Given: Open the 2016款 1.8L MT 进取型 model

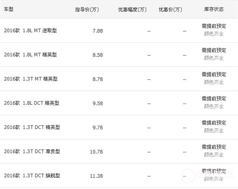Looking at the screenshot, I should tap(30, 30).
